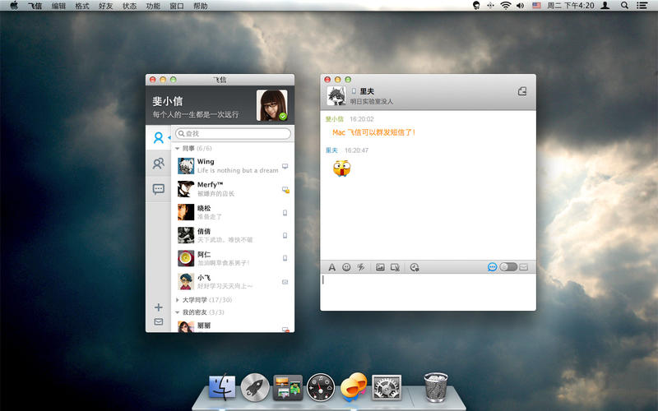This screenshot has height=411, width=658.
Task: Click the profile avatar of 斐小信
Action: pos(272,105)
